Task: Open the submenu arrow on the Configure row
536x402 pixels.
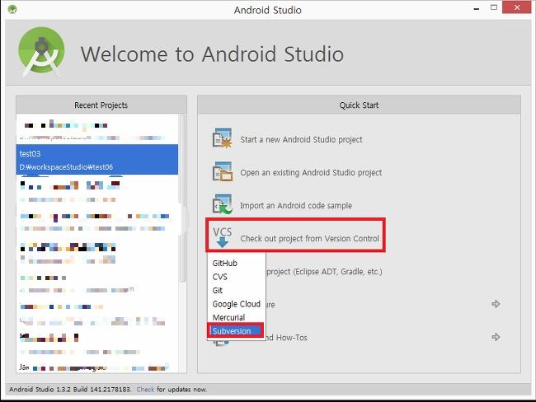Action: (x=496, y=304)
